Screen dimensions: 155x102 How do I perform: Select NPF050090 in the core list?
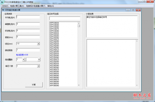pos(55,61)
